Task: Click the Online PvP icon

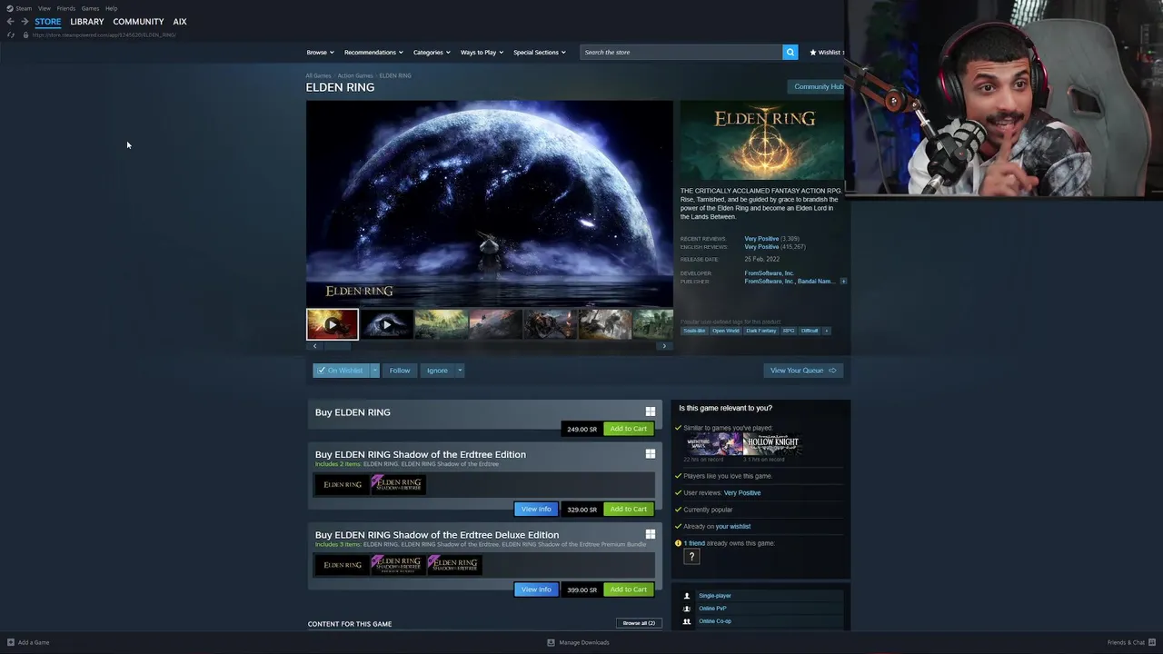Action: (687, 609)
